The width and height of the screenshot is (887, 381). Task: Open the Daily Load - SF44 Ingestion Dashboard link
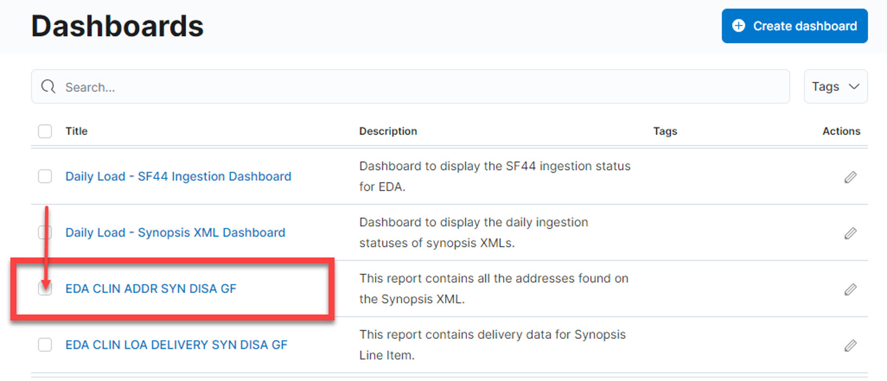point(178,177)
